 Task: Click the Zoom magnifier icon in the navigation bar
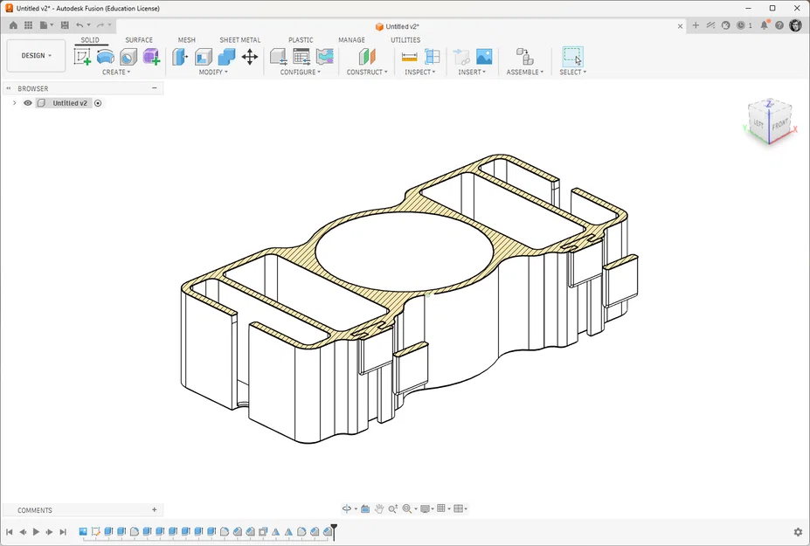click(392, 508)
